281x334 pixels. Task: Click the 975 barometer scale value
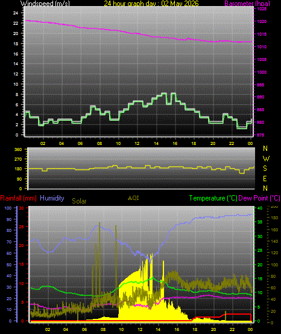tap(260, 135)
